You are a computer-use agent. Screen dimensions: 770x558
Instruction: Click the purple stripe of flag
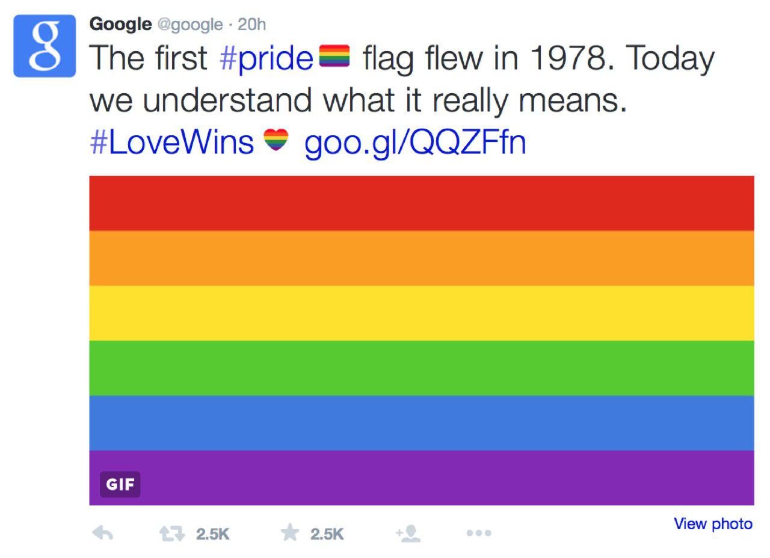click(422, 478)
